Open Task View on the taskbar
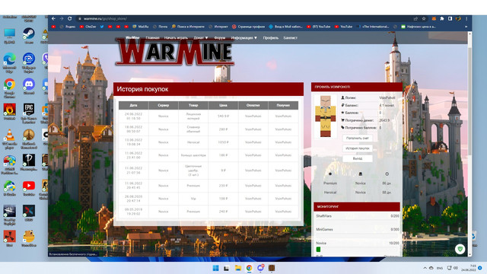Viewport: 487px width, 274px height. point(227,268)
